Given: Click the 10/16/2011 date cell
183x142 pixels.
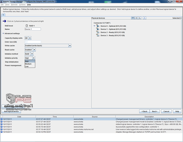Looking at the screenshot, I should [7, 132].
